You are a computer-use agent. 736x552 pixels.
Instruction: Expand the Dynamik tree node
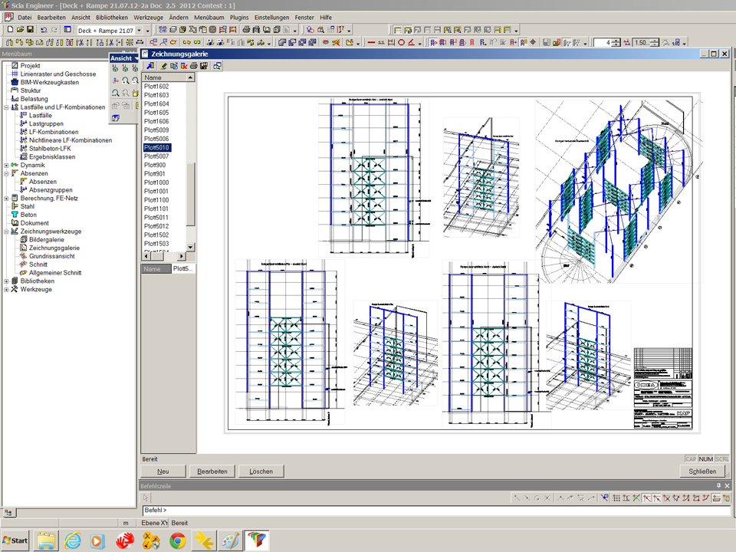pyautogui.click(x=6, y=166)
